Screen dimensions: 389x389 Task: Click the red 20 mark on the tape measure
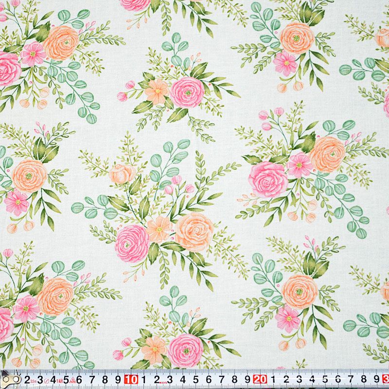pyautogui.click(x=260, y=379)
